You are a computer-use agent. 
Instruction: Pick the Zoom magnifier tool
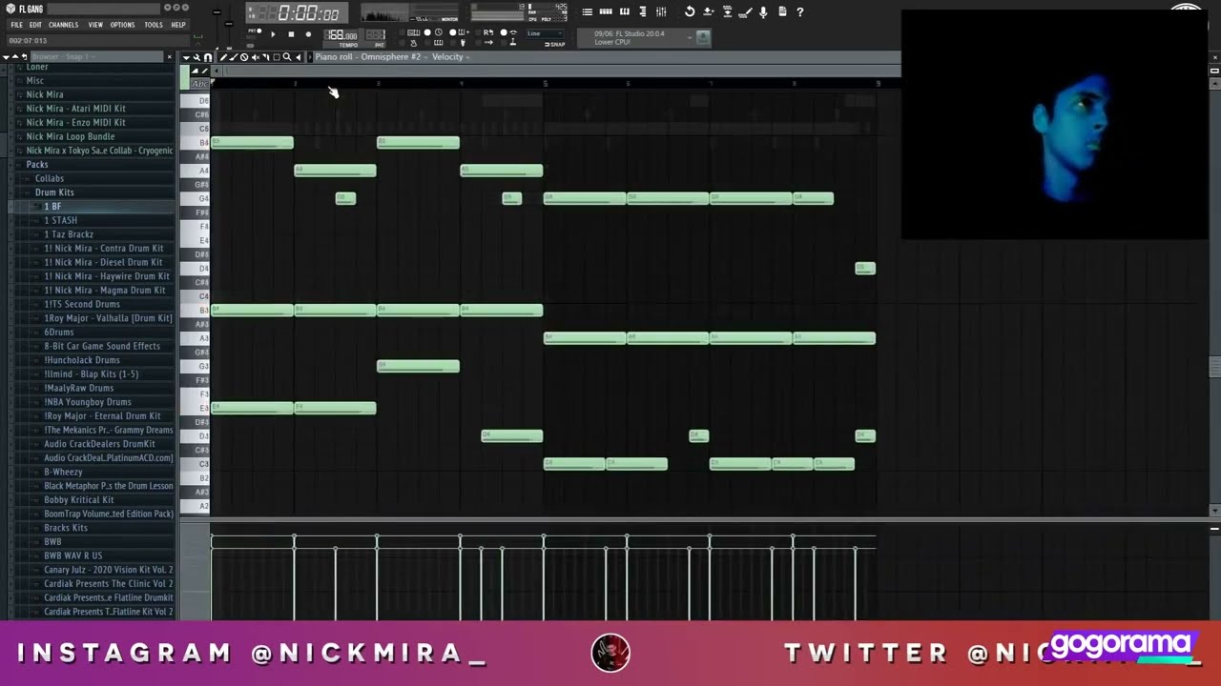point(287,57)
